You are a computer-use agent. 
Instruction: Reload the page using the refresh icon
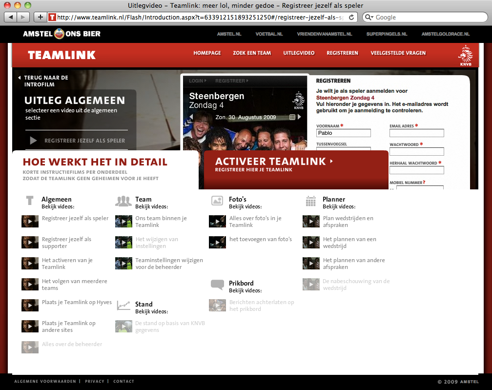(x=351, y=17)
